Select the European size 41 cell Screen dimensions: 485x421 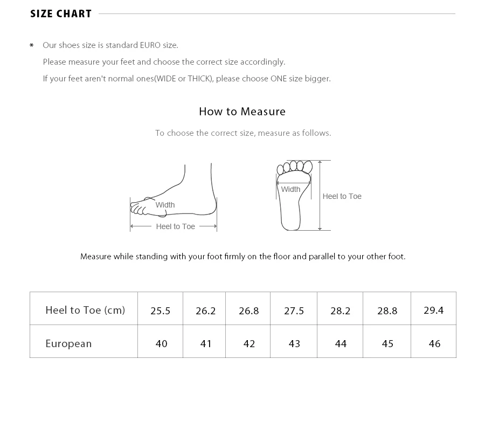click(x=204, y=342)
